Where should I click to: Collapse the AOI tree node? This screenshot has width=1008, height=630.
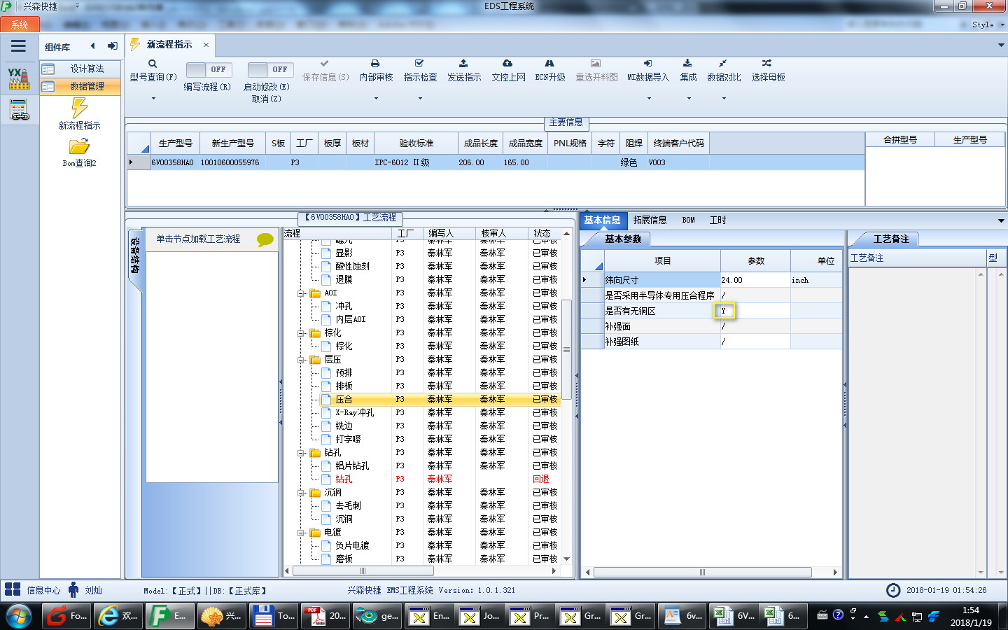point(301,293)
